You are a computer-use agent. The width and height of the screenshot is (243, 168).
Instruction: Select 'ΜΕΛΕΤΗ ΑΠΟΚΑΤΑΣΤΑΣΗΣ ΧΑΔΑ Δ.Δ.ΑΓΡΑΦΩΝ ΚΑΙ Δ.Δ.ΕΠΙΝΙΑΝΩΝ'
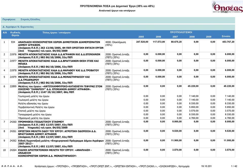click(x=59, y=54)
